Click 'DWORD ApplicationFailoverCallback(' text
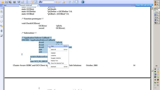160x90 pixels. point(38,40)
